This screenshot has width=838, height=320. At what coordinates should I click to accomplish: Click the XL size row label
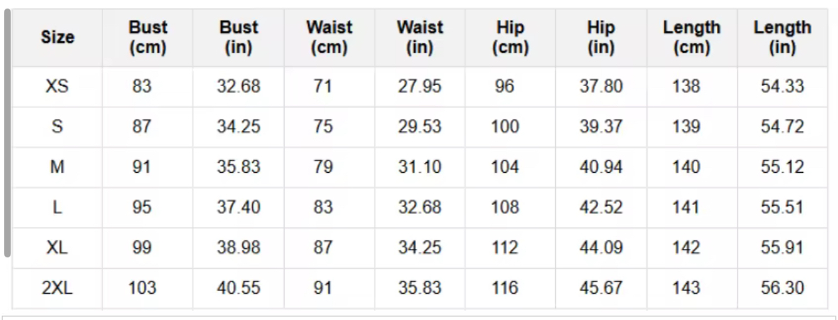[x=58, y=247]
